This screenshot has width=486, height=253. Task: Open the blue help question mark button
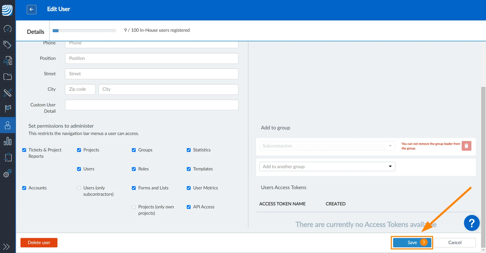point(471,223)
